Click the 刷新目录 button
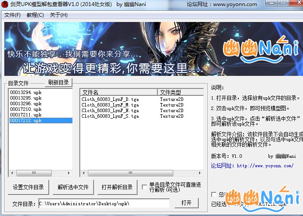 point(59,83)
